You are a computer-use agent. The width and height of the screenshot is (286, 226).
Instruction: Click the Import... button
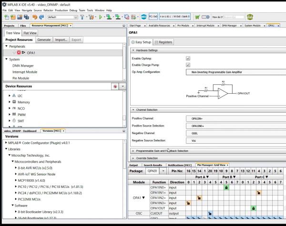pos(61,39)
